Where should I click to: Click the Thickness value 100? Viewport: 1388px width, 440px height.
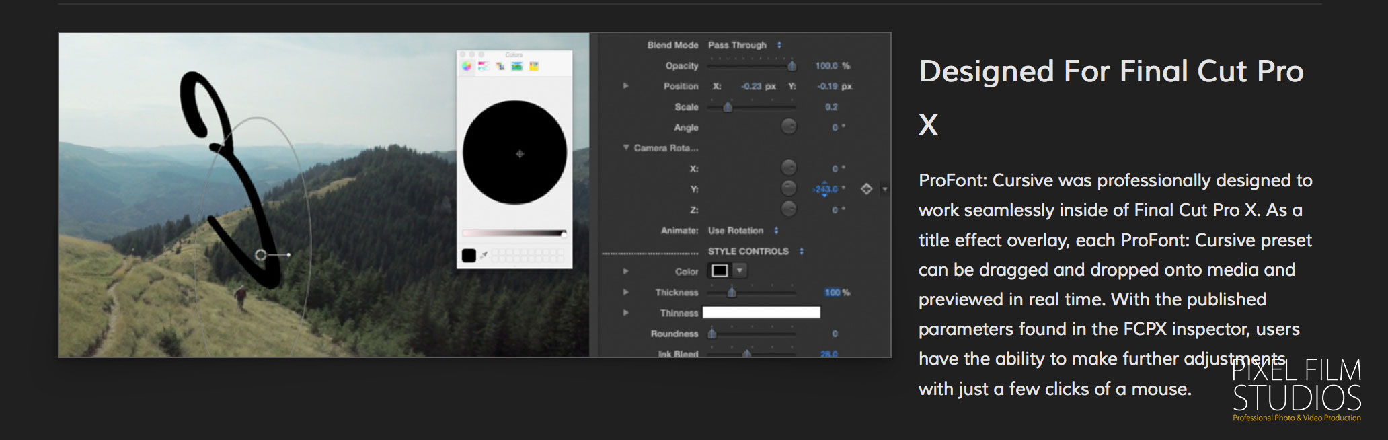coord(833,293)
